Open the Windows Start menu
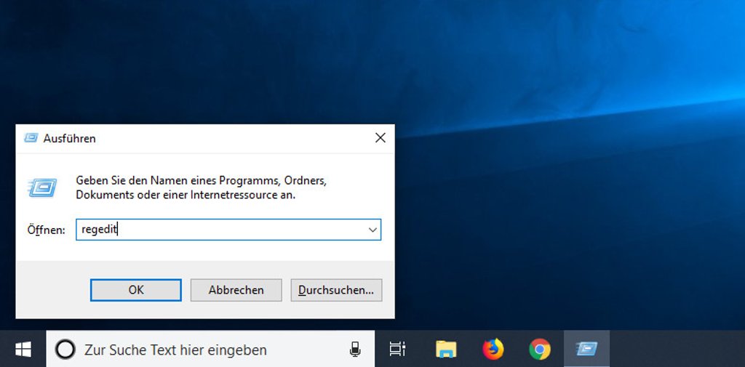This screenshot has height=367, width=745. 23,350
